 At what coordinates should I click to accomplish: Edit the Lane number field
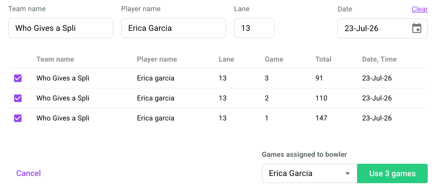coord(254,28)
